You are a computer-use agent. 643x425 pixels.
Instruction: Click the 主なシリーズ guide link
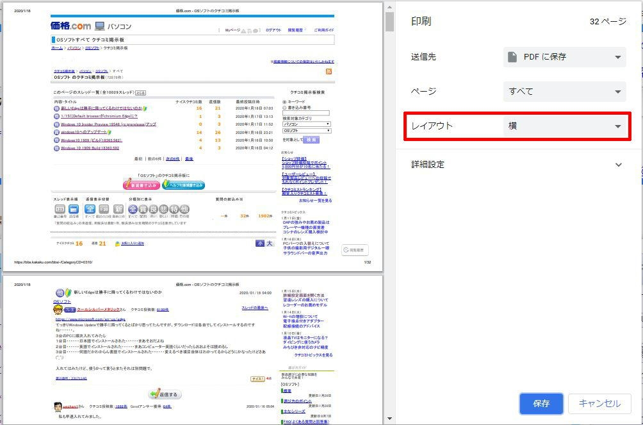pos(295,411)
